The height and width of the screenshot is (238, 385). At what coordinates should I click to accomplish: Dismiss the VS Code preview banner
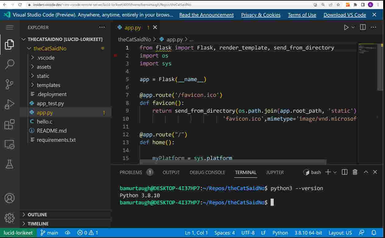coord(374,15)
